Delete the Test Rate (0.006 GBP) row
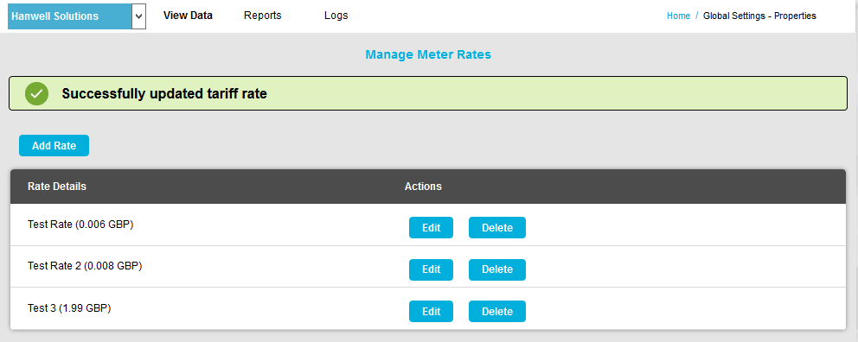Screen dimensions: 858x342 pos(497,228)
